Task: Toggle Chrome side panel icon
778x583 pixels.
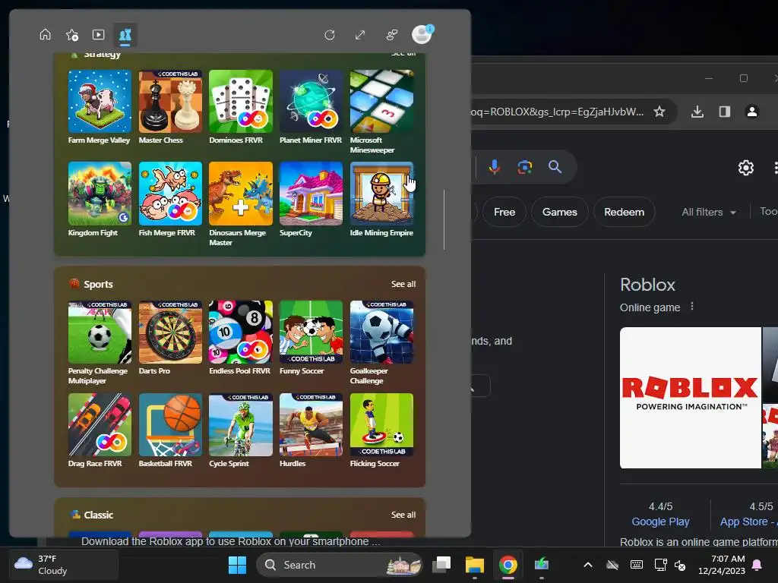Action: (724, 112)
